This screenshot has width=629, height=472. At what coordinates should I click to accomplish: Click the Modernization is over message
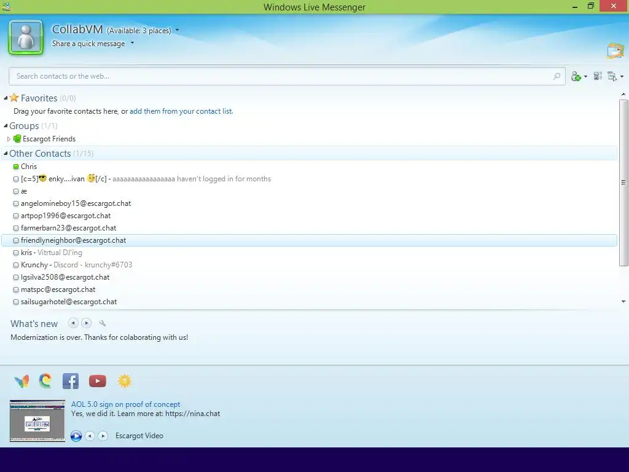click(99, 337)
